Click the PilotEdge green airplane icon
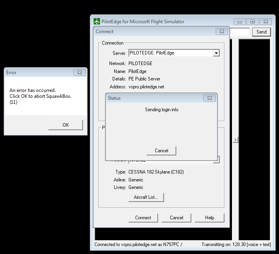The height and width of the screenshot is (254, 279). 97,21
